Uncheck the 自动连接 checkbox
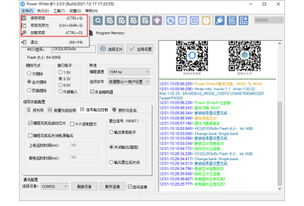 click(130, 187)
